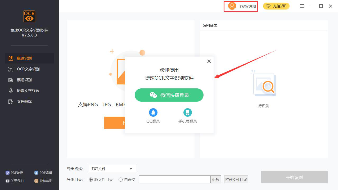
Task: Click 待识别 label text
Action: coord(264,106)
